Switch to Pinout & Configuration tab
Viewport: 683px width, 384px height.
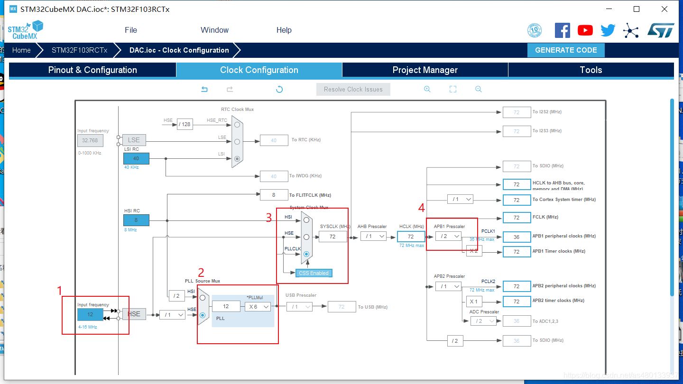[92, 70]
